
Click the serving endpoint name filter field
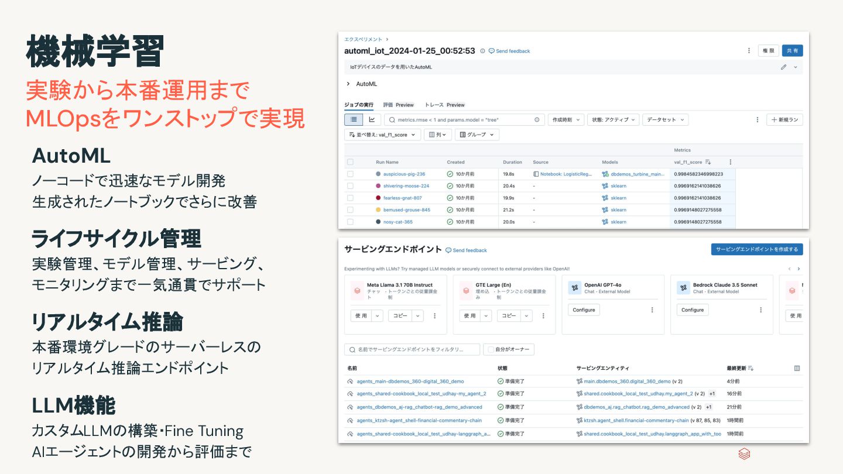pos(412,349)
